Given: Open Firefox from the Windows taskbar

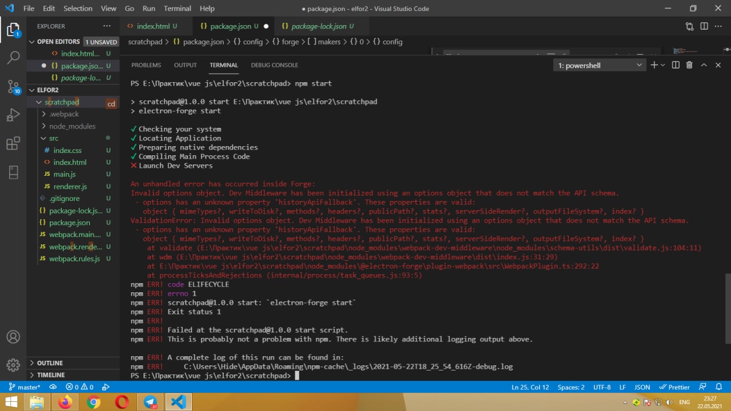Looking at the screenshot, I should point(65,402).
